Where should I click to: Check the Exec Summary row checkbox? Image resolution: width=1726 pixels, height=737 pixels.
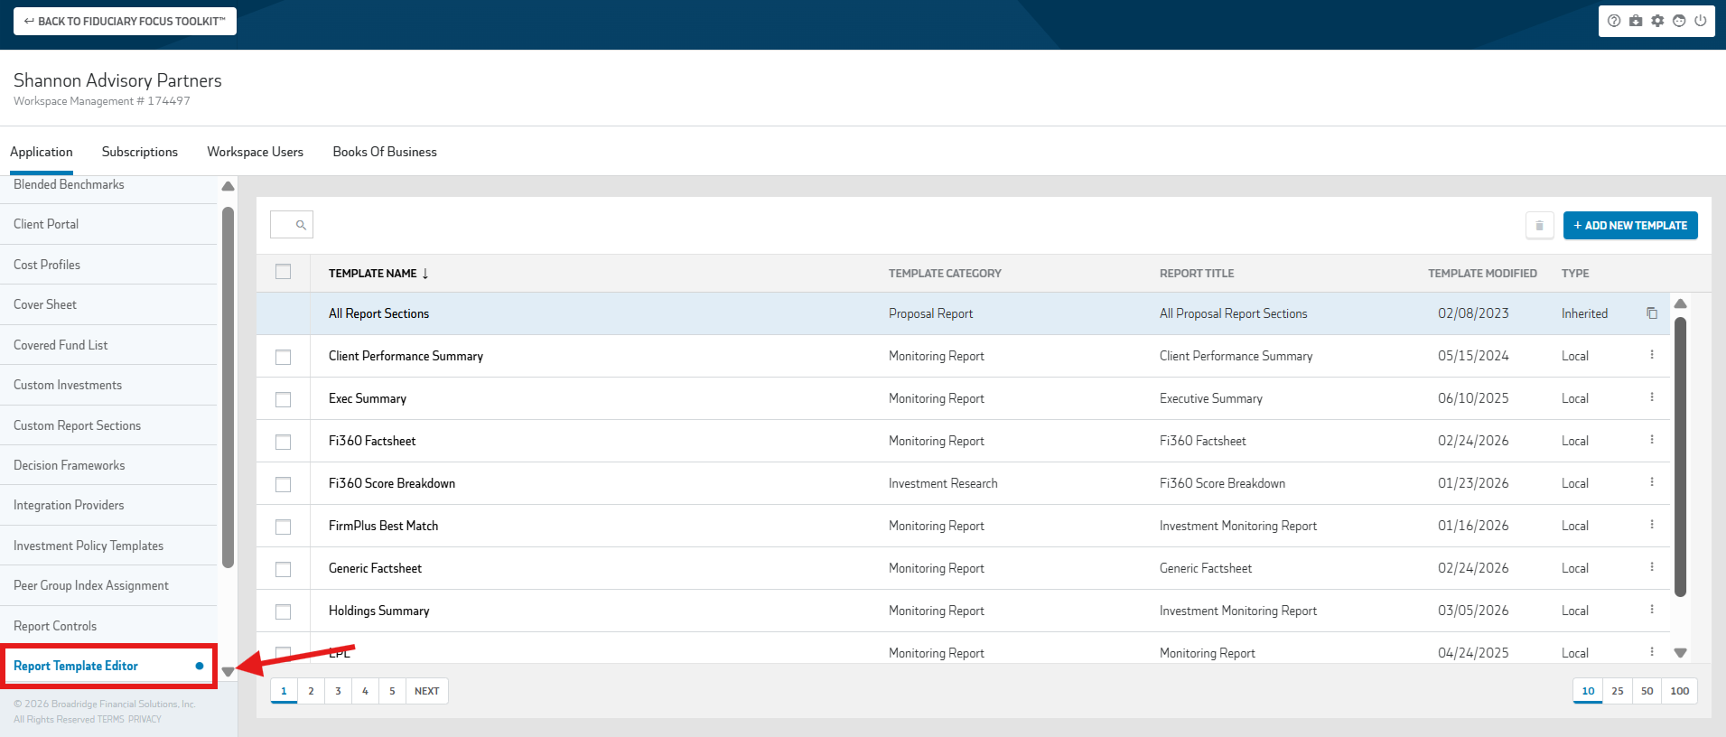284,399
